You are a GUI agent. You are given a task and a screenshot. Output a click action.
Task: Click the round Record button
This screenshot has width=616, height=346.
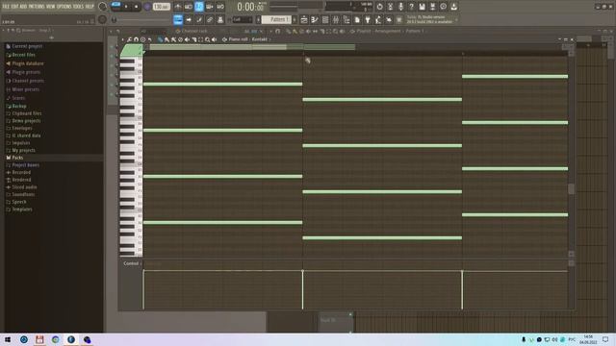point(147,7)
